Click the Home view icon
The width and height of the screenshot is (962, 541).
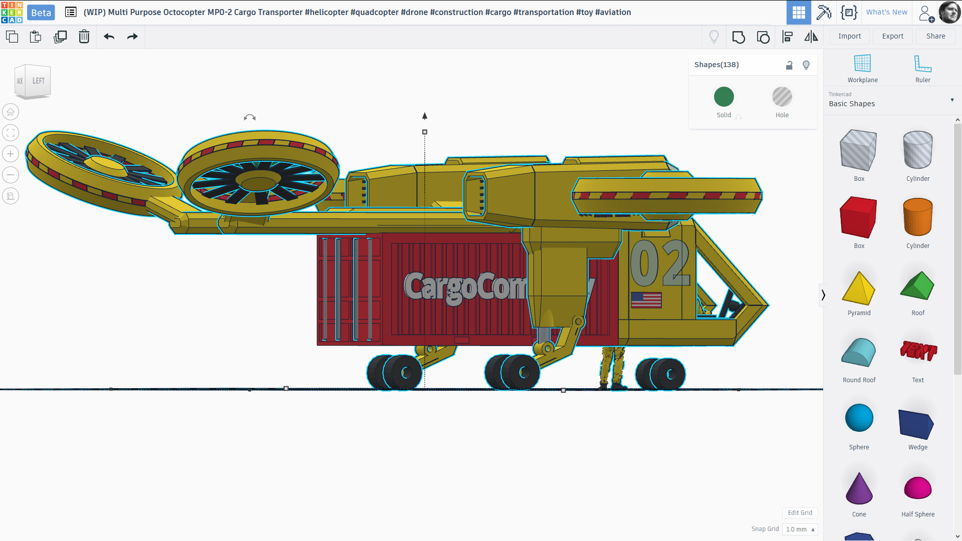[x=11, y=112]
